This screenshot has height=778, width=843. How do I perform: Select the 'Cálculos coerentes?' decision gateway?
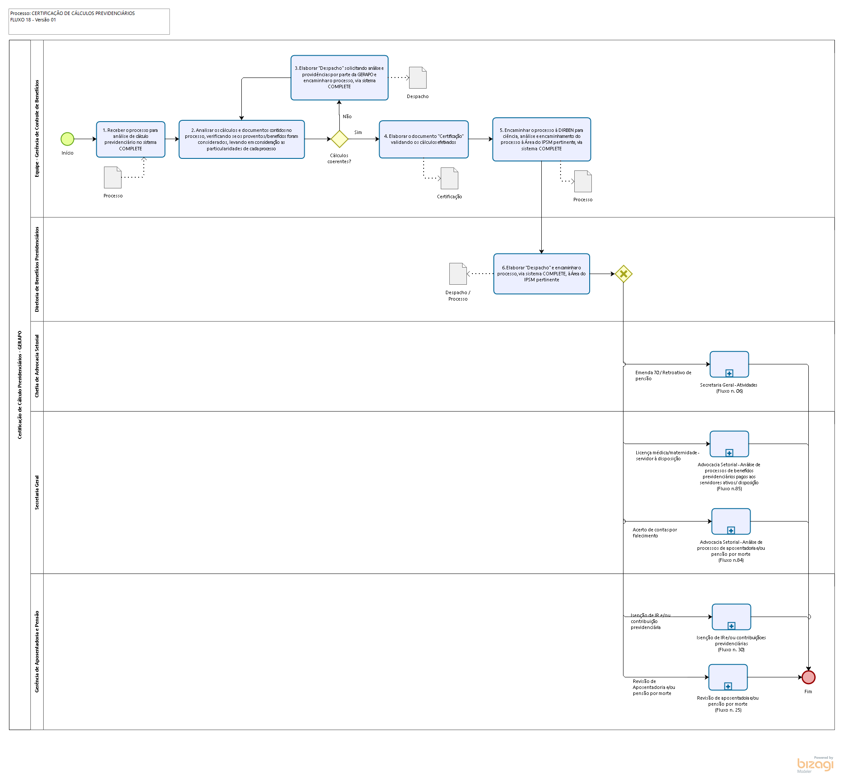[339, 139]
